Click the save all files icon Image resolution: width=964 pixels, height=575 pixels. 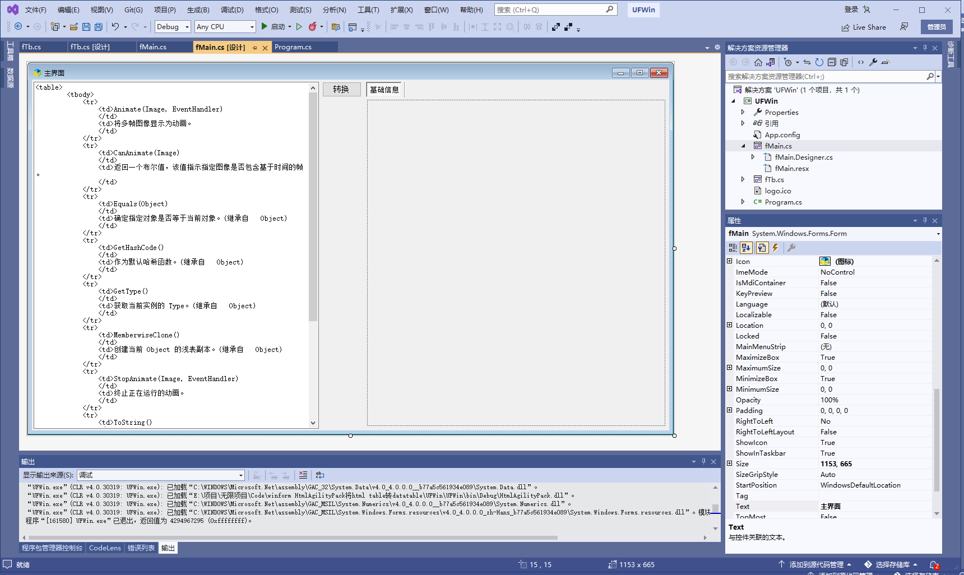[x=98, y=26]
